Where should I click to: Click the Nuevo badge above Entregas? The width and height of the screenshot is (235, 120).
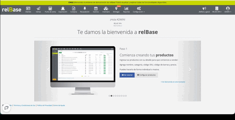119,6
